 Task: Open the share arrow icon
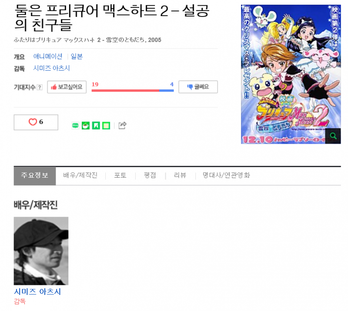[122, 126]
